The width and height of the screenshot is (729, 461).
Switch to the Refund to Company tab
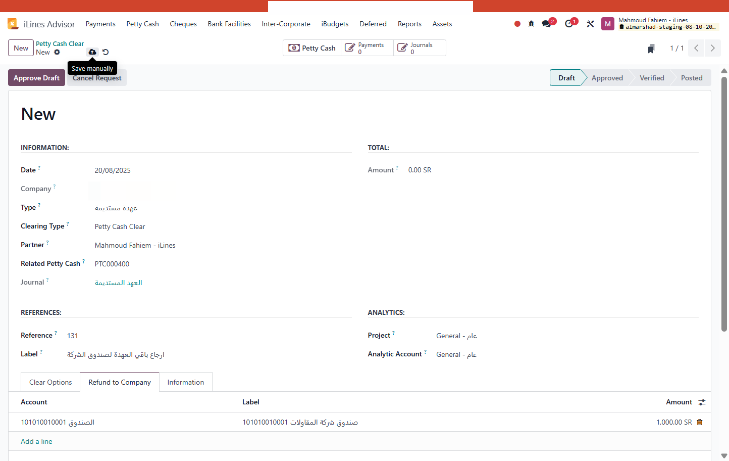pos(120,382)
